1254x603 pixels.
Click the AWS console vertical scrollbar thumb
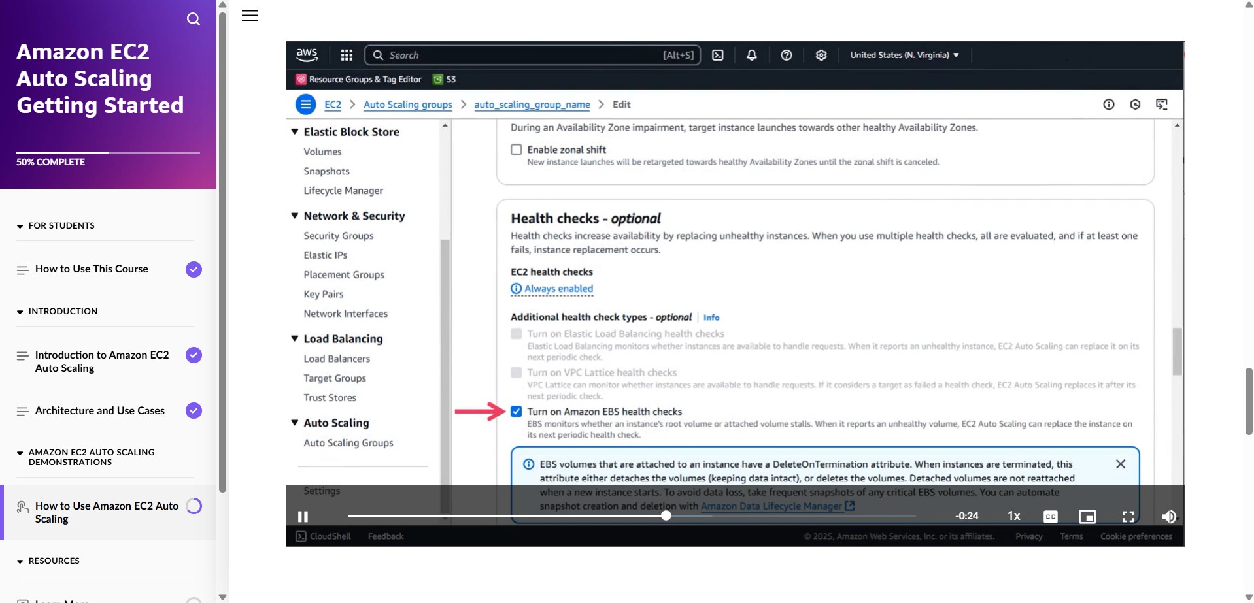tap(1177, 351)
